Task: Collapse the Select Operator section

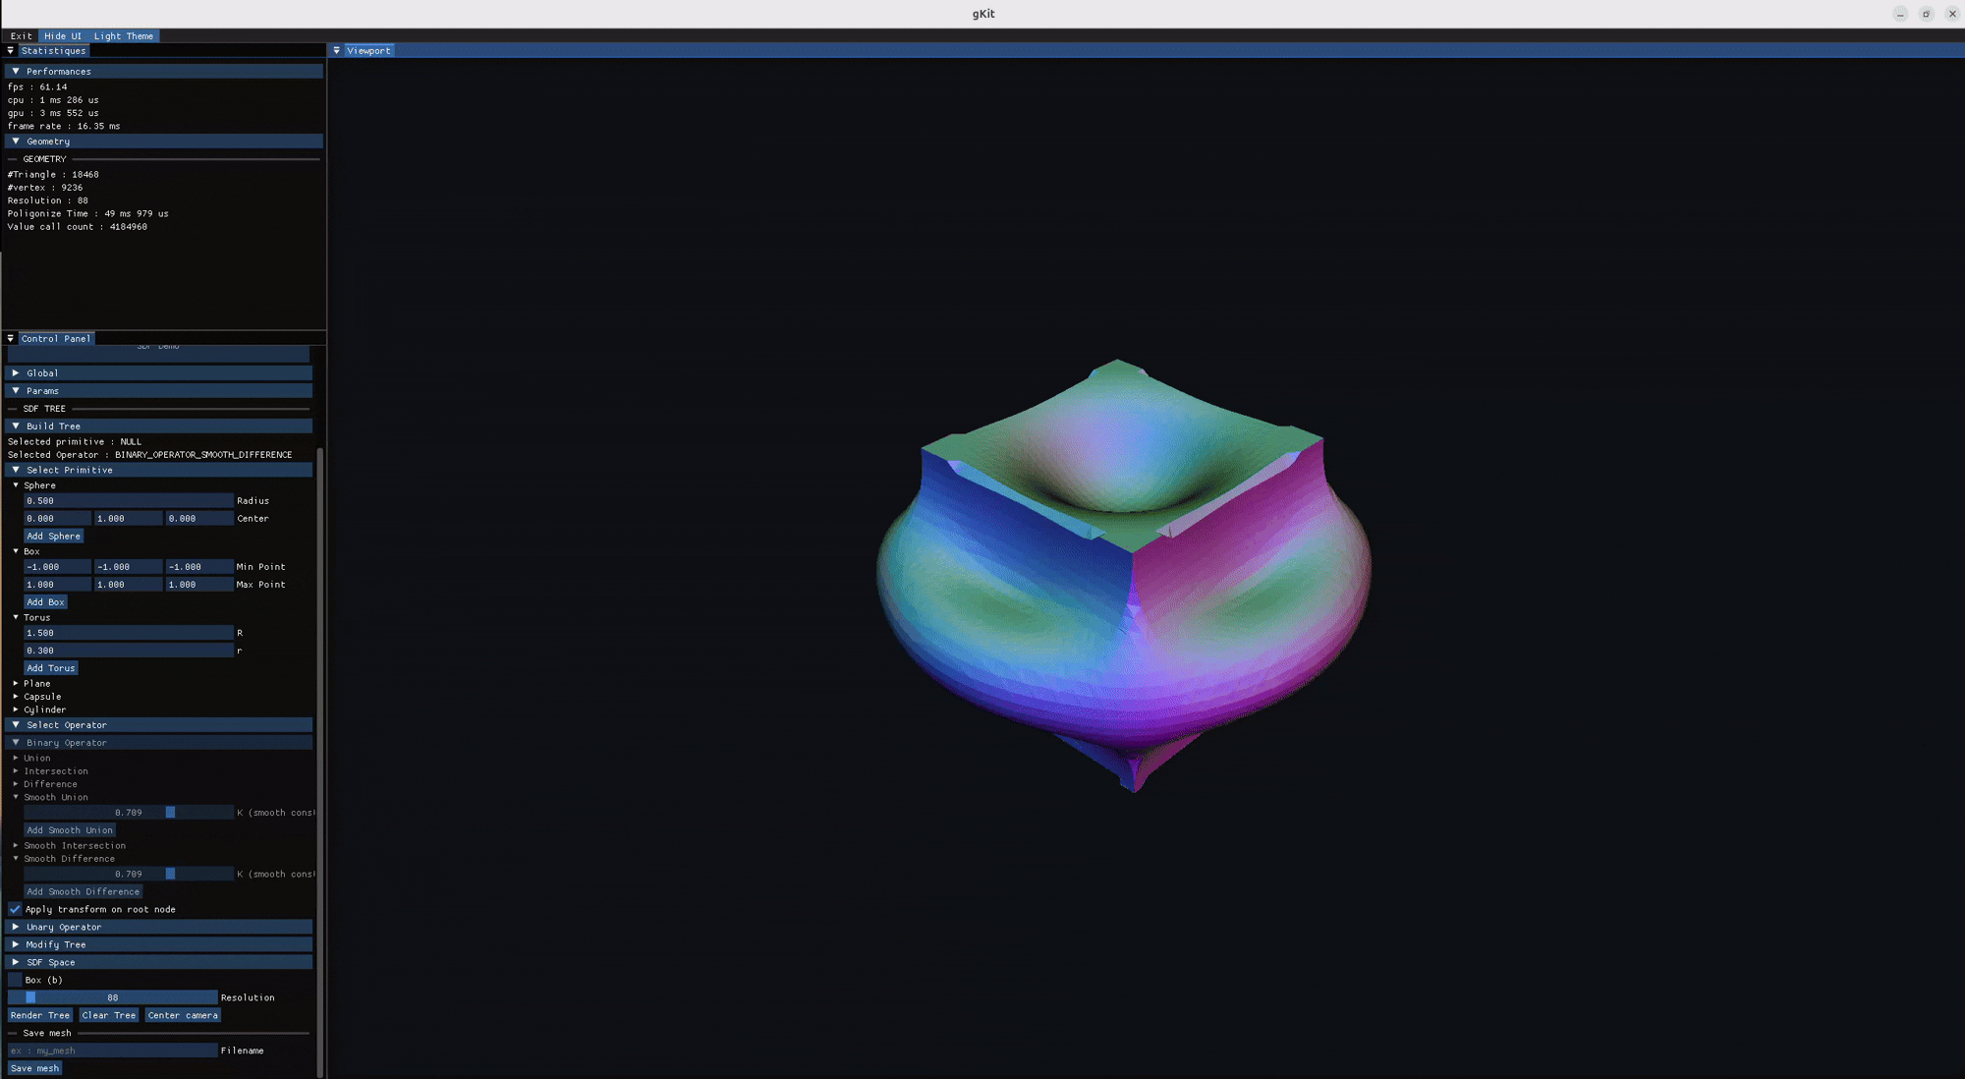Action: pyautogui.click(x=158, y=725)
